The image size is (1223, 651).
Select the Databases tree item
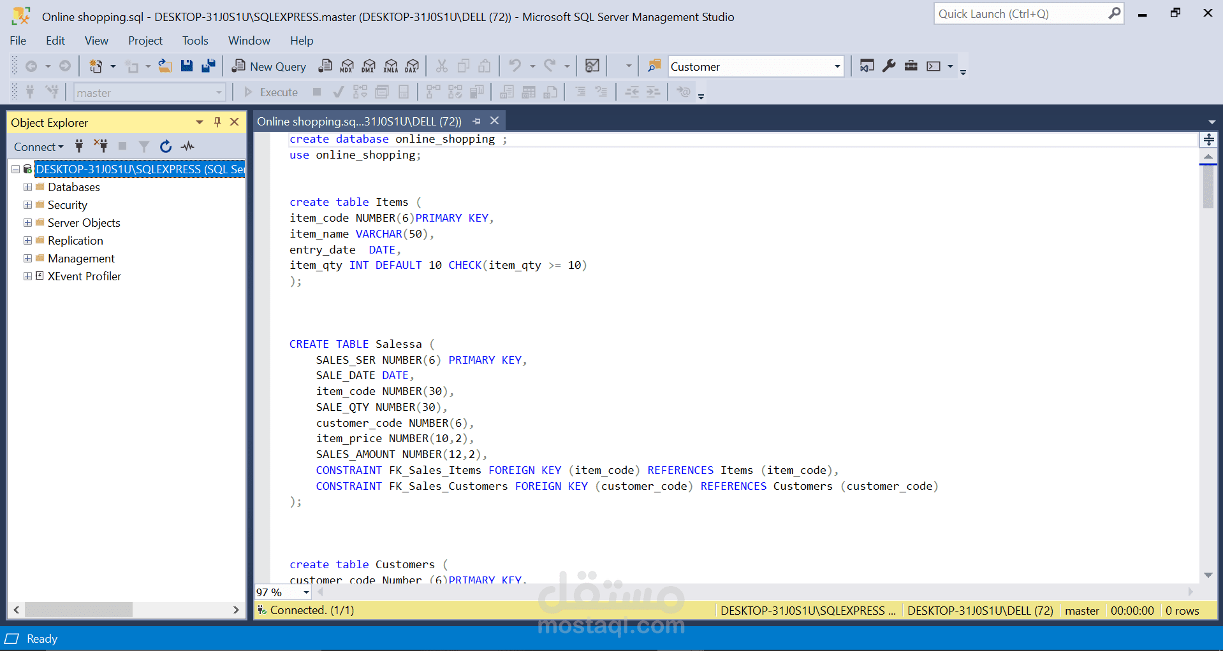coord(73,187)
